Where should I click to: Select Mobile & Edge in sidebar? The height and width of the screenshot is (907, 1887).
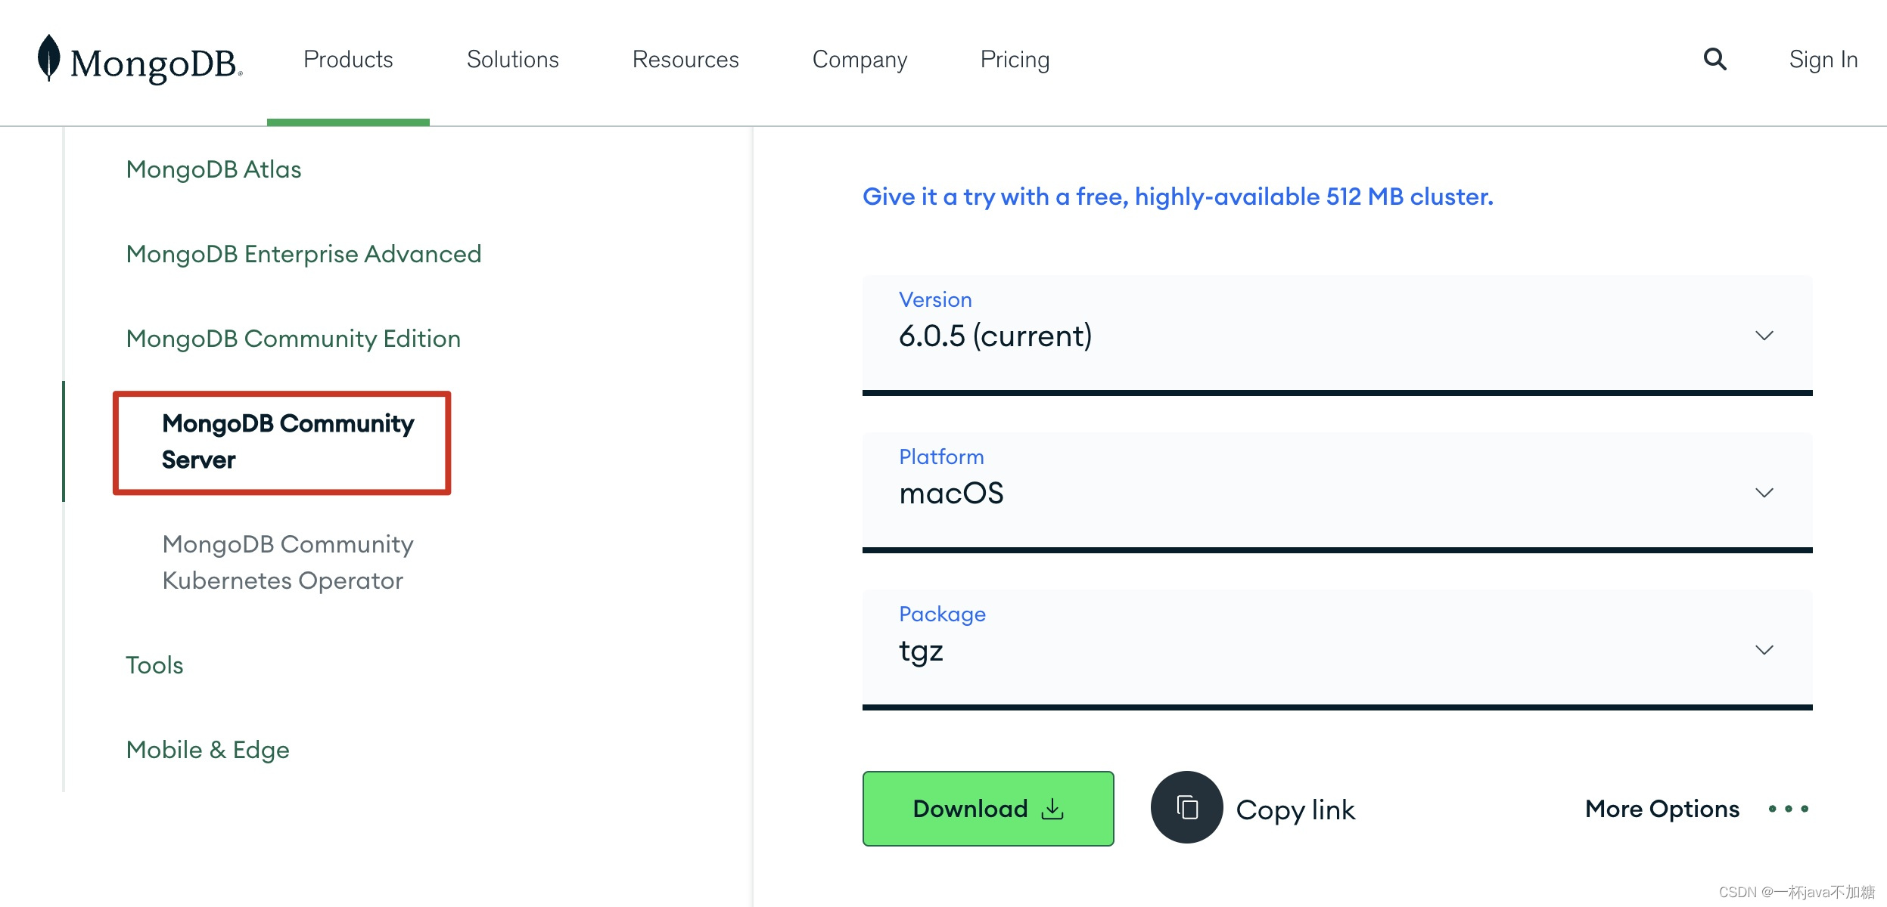[208, 750]
